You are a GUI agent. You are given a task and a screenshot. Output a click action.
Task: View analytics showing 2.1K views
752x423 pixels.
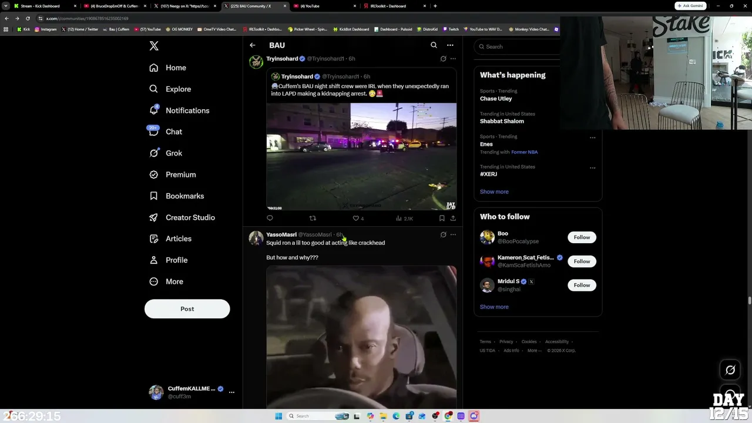[x=405, y=218]
